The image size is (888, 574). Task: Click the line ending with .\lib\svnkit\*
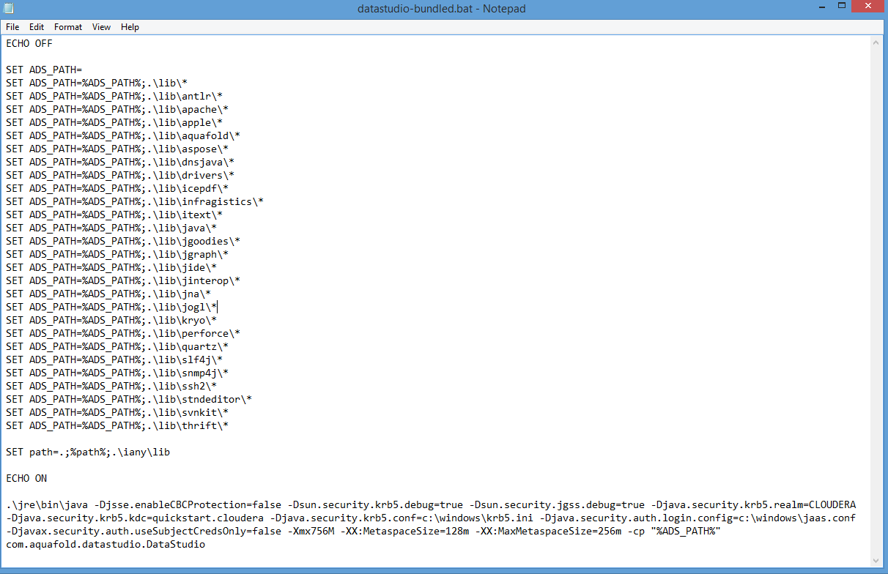point(117,412)
